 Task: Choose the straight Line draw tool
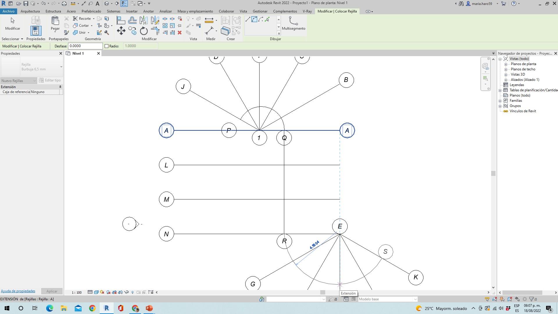pyautogui.click(x=248, y=19)
